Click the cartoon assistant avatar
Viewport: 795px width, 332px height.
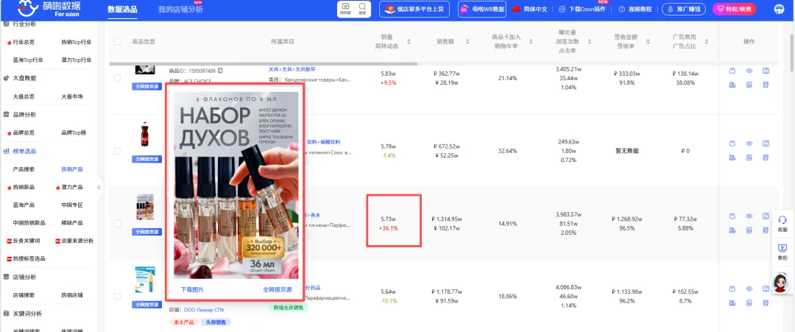781,284
